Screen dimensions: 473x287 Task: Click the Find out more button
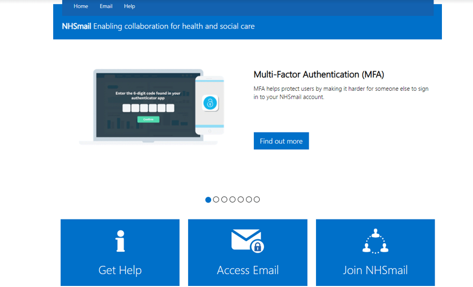[281, 141]
